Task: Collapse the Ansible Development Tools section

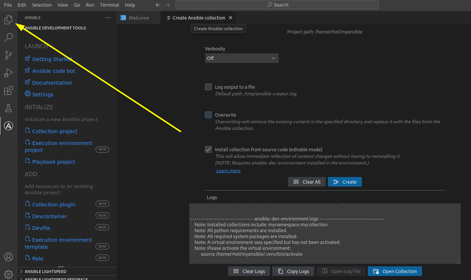Action: click(67, 28)
